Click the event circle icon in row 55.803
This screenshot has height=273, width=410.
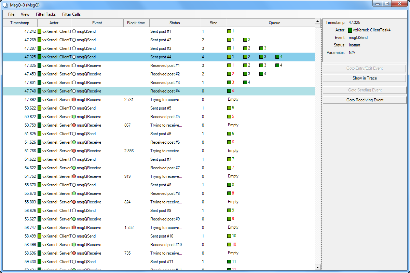pyautogui.click(x=74, y=202)
